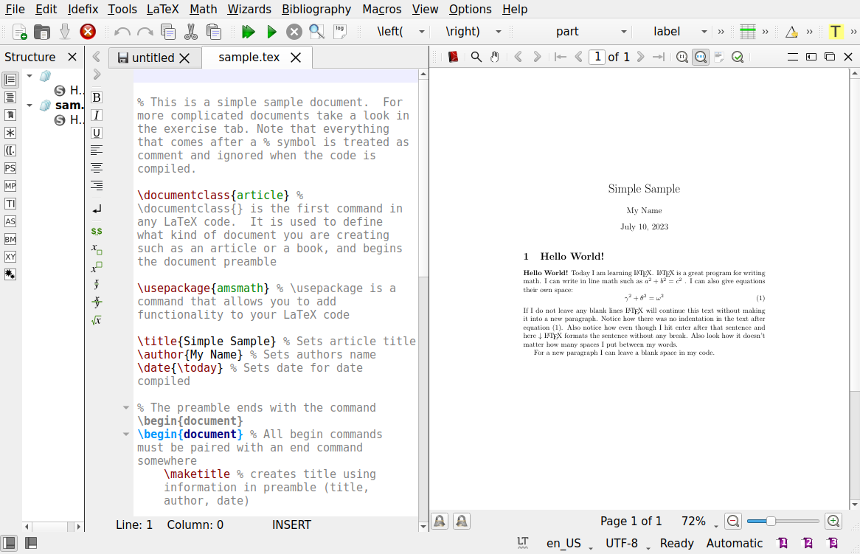
Task: Toggle the second lock icon under the PDF viewer
Action: [462, 521]
